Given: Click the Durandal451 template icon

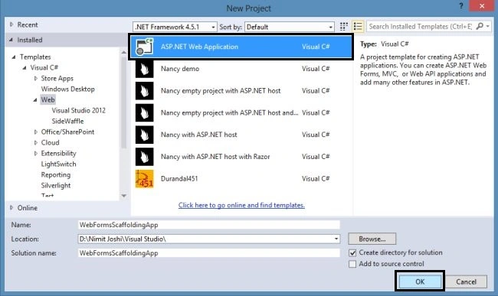Looking at the screenshot, I should point(145,179).
